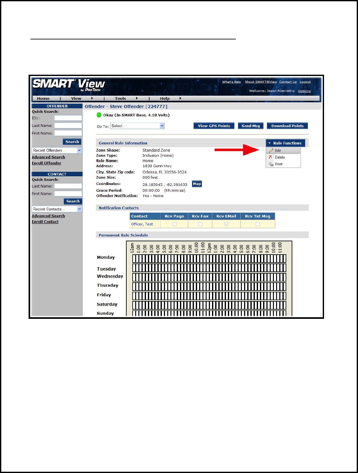This screenshot has width=358, height=473.
Task: Open the View menu
Action: point(76,99)
